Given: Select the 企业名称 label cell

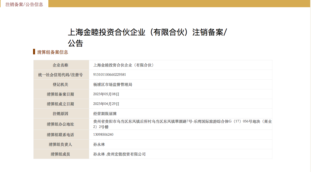Looking at the screenshot, I should tap(61, 65).
